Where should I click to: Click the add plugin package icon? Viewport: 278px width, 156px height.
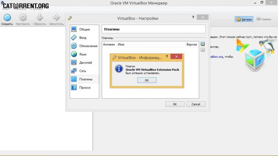(202, 44)
